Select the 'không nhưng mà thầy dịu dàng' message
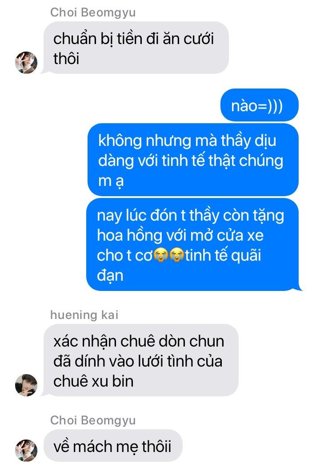Viewport: 320px width, 468px height. (193, 160)
